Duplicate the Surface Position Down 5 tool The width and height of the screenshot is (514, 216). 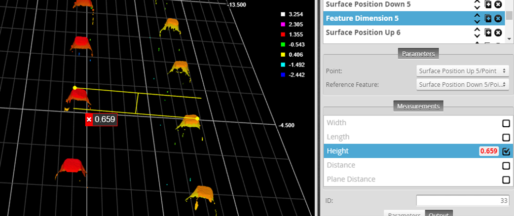pos(488,4)
